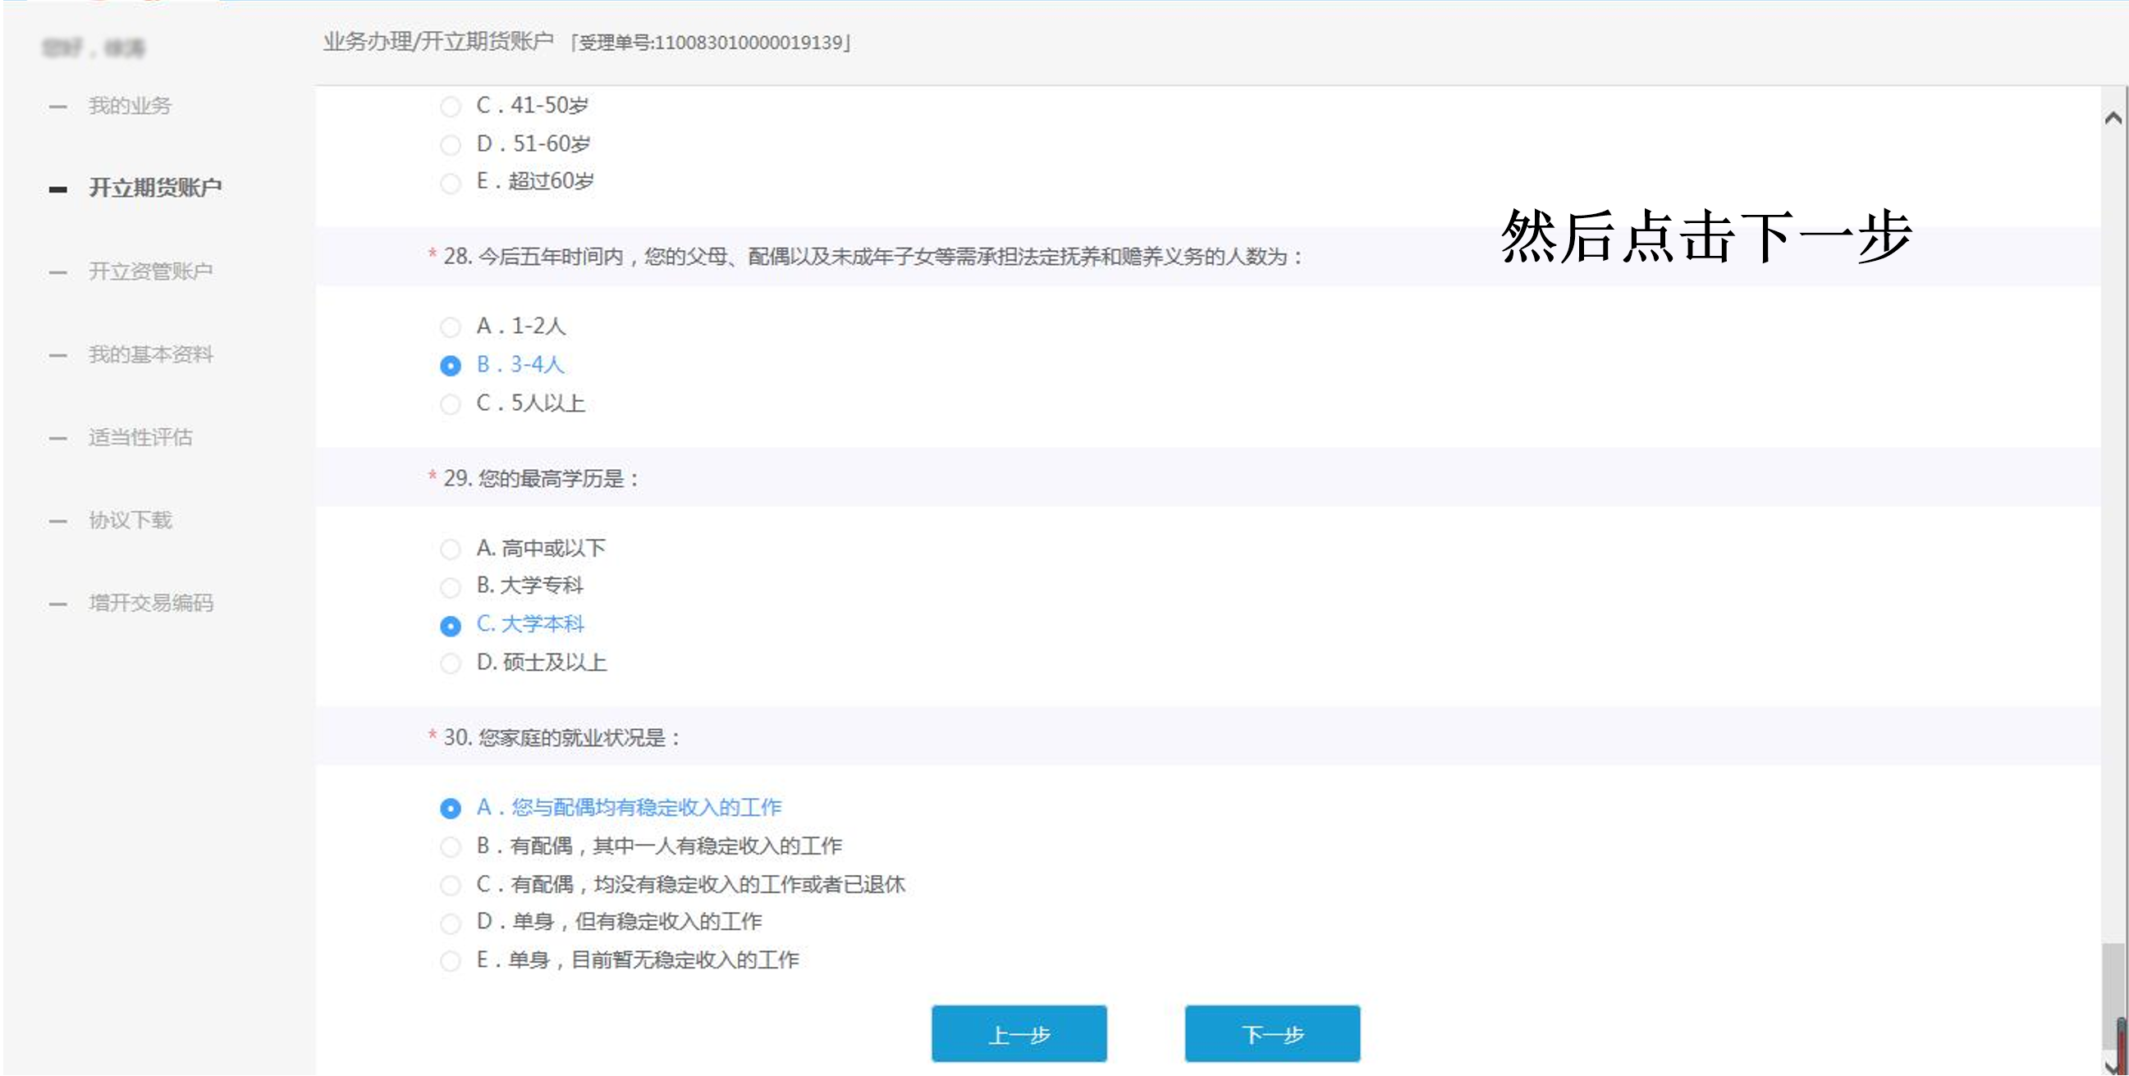Image resolution: width=2129 pixels, height=1076 pixels.
Task: Select C. 5人以上 radio option
Action: point(451,404)
